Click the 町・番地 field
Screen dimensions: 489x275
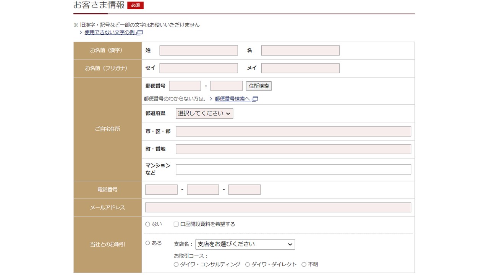[x=293, y=149]
